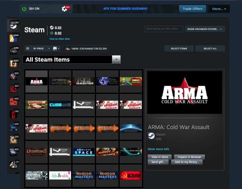The image size is (242, 189).
Task: Expand All Steam Items dropdown arrow
Action: point(116,59)
